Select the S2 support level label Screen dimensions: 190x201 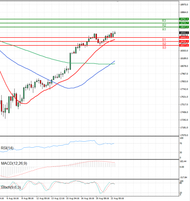[x=164, y=44]
